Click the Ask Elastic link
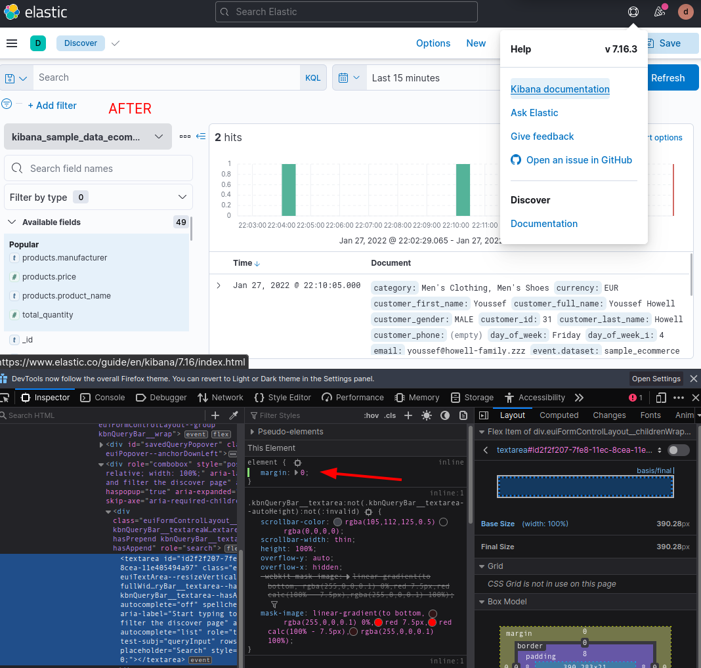The image size is (701, 668). tap(534, 113)
